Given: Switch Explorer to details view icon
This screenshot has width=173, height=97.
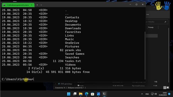Looking at the screenshot, I should tap(165, 88).
